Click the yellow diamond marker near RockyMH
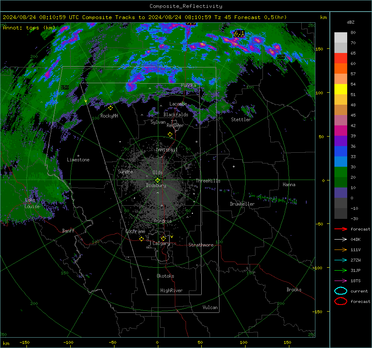The width and height of the screenshot is (372, 348). pyautogui.click(x=110, y=108)
